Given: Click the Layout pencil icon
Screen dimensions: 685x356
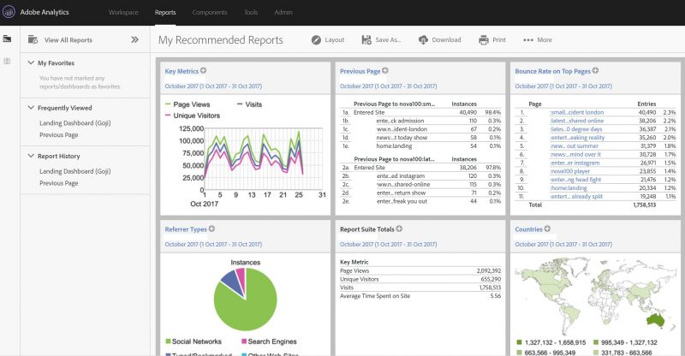Looking at the screenshot, I should tap(316, 39).
